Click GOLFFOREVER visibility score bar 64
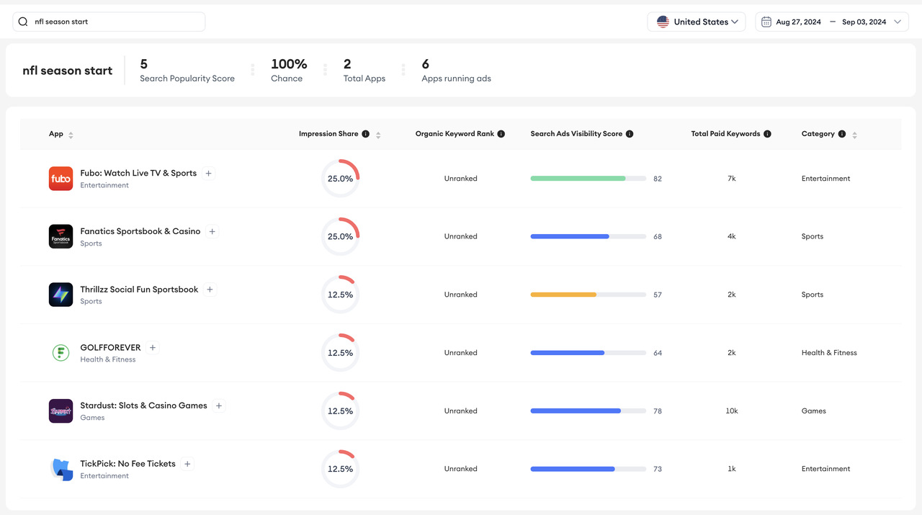The image size is (922, 515). pyautogui.click(x=588, y=353)
